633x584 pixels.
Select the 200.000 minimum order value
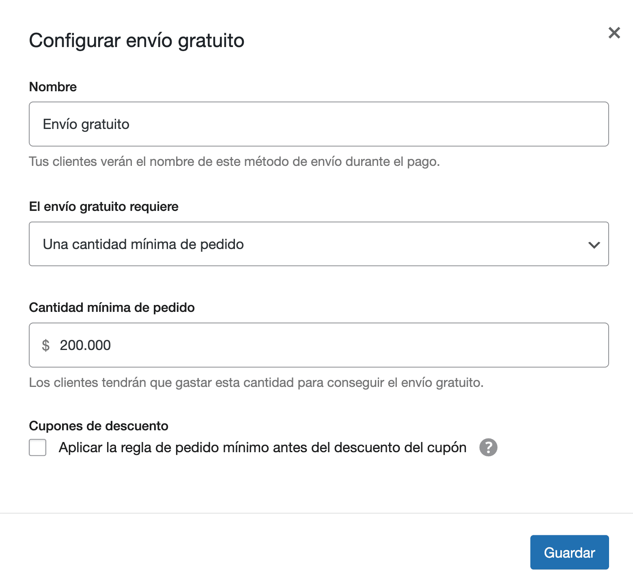pos(85,345)
